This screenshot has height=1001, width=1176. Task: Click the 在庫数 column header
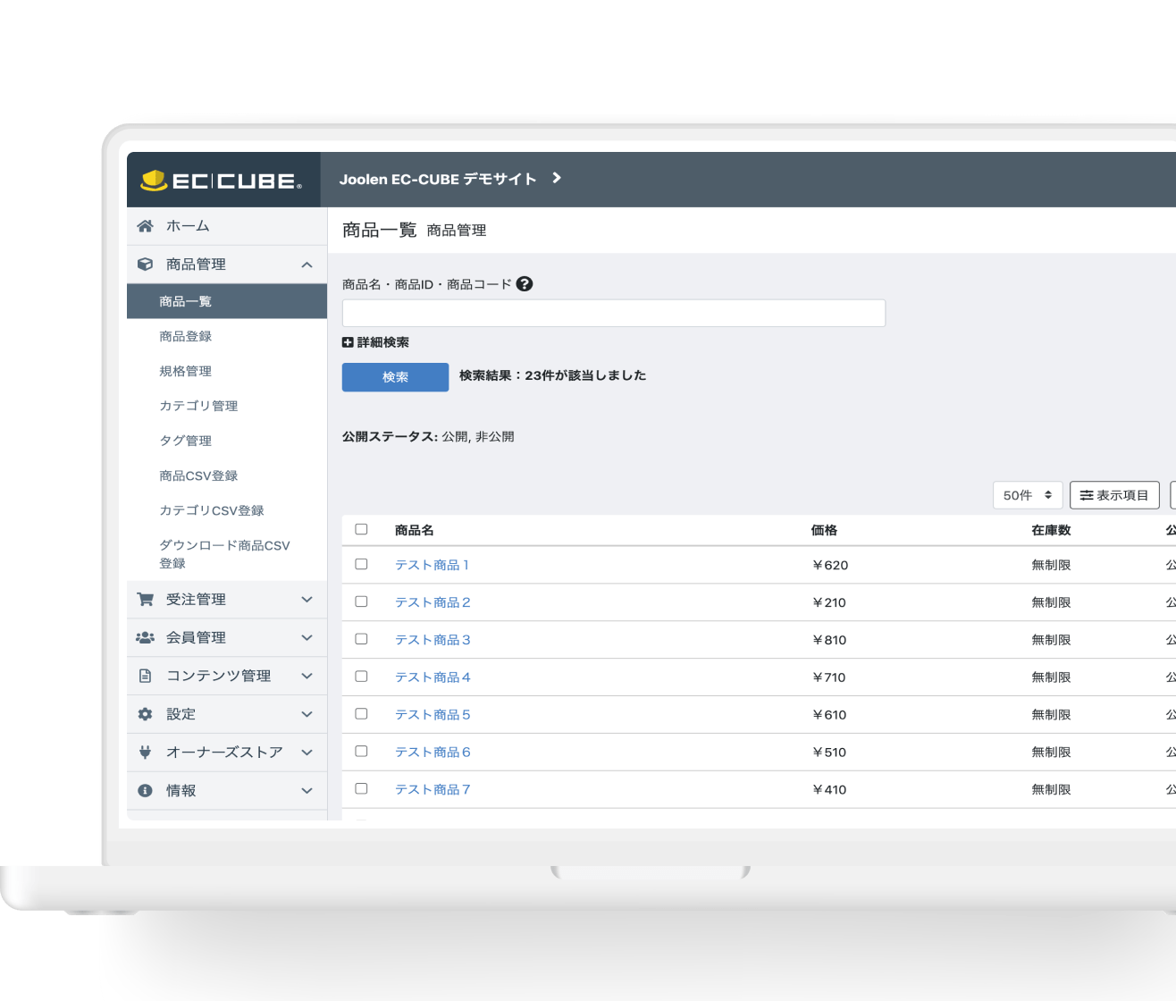pos(1051,530)
